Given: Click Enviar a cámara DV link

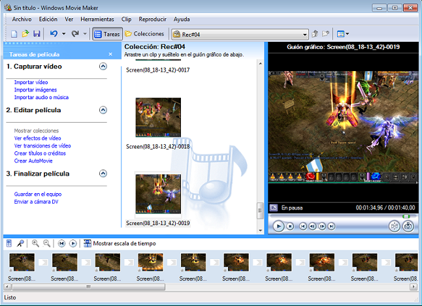Looking at the screenshot, I should (x=36, y=202).
